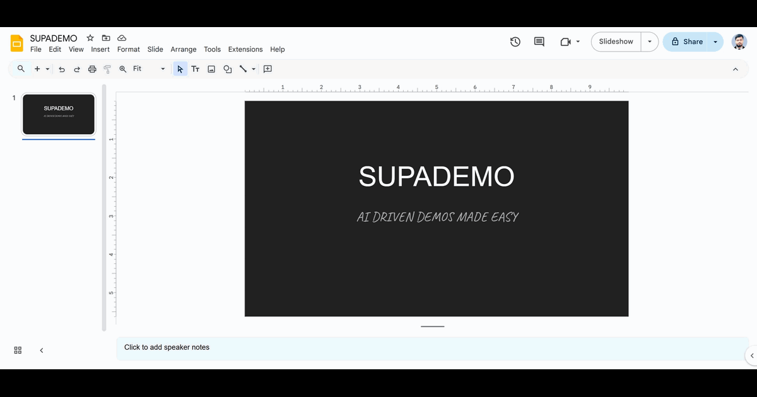Expand the line type dropdown arrow

point(254,69)
